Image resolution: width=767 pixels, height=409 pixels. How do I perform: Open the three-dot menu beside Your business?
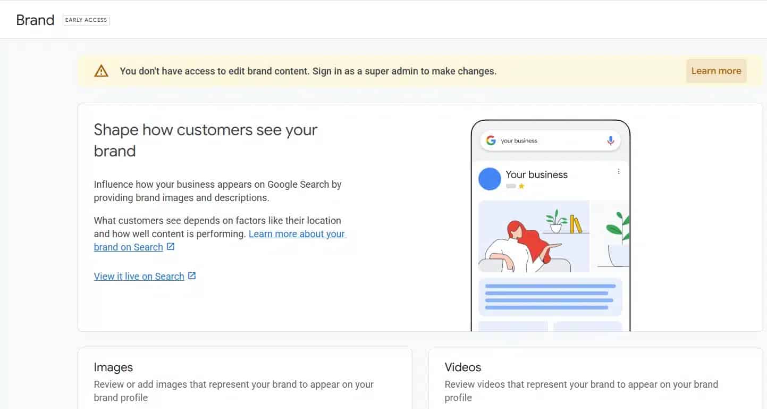(618, 172)
